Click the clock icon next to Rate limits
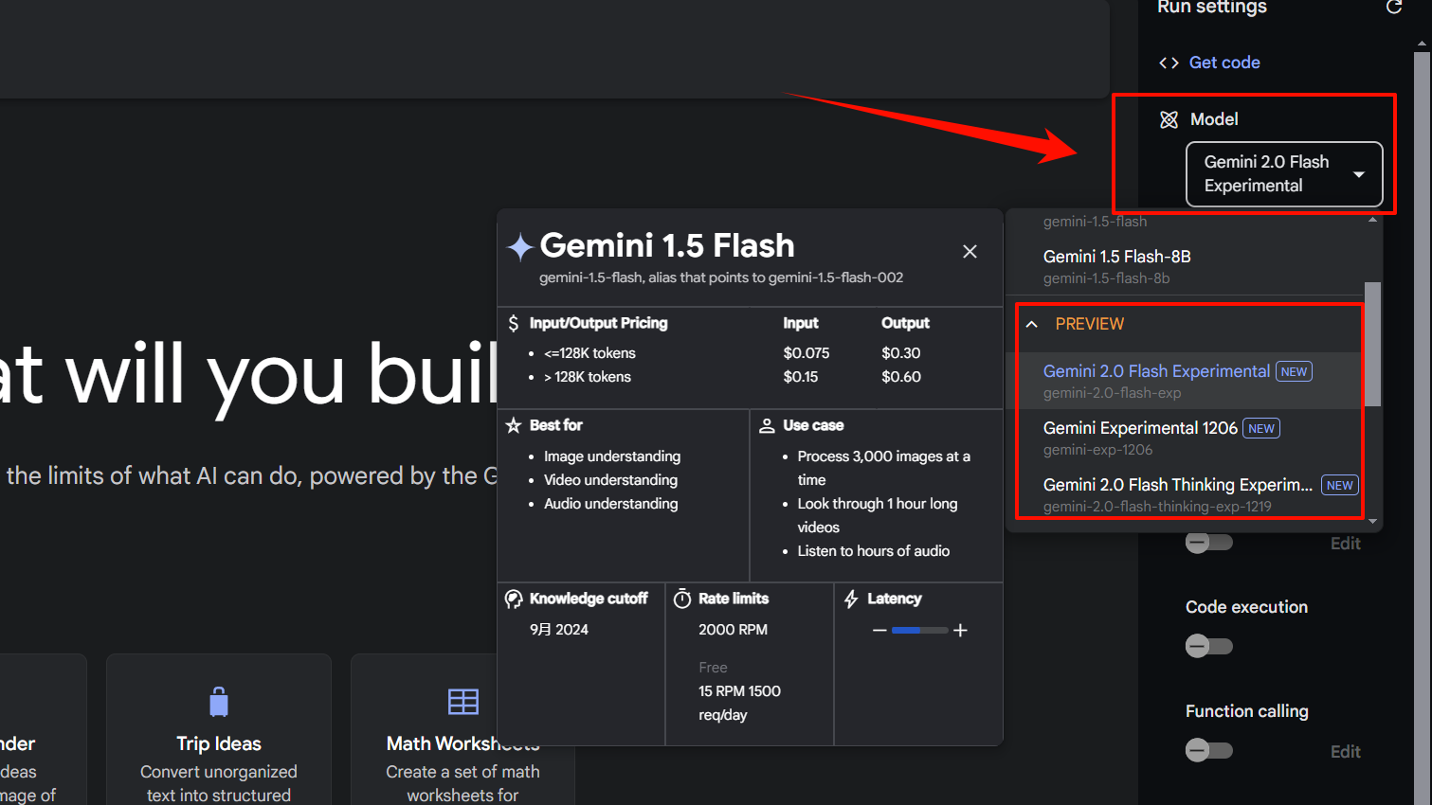This screenshot has width=1432, height=805. pos(681,598)
